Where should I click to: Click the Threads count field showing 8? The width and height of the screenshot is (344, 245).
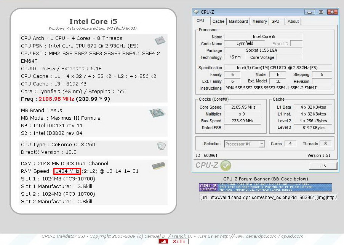tap(326, 144)
